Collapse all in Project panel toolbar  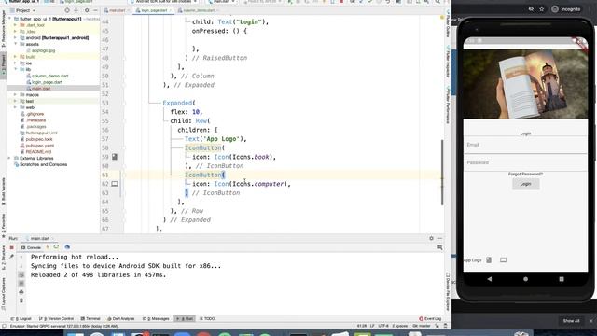76,10
